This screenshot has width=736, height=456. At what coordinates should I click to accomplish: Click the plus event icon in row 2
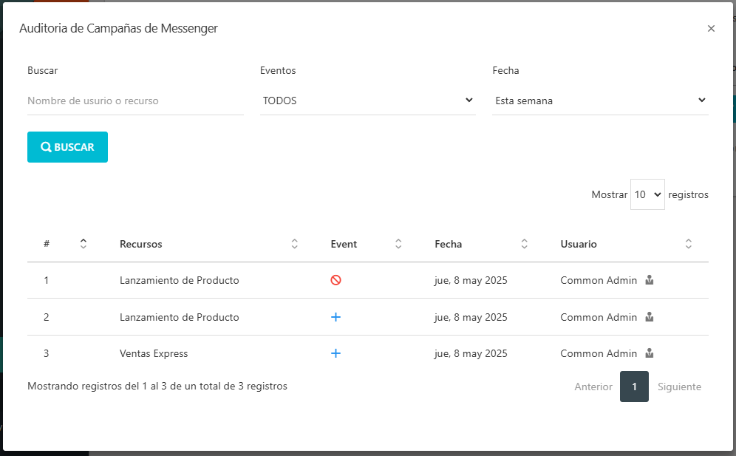335,317
